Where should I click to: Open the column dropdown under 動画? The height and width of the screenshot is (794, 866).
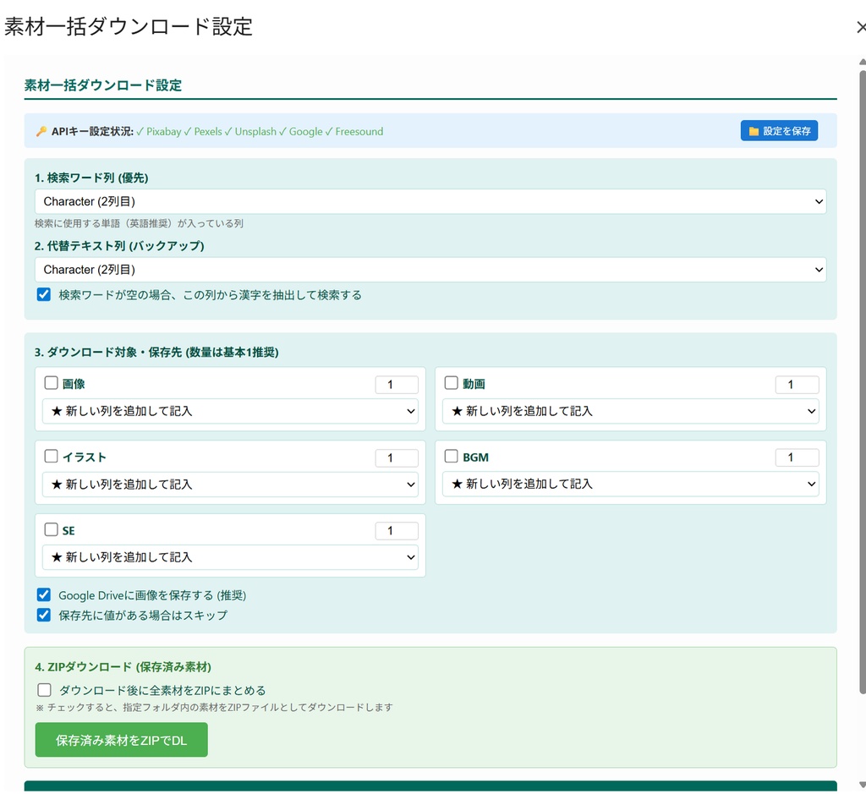coord(630,410)
